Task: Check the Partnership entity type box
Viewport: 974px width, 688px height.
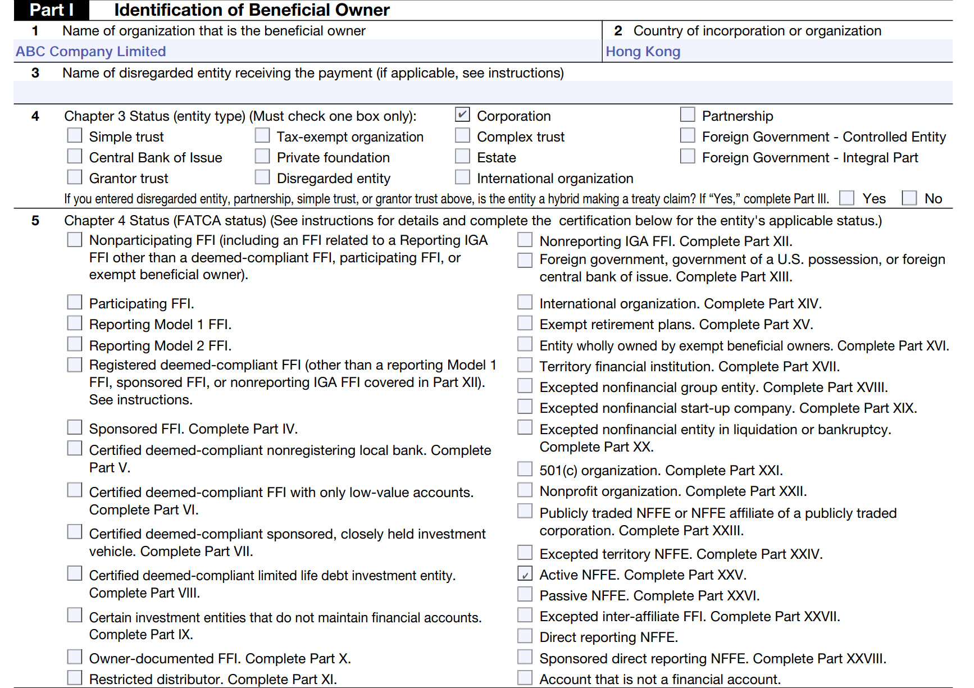Action: point(688,115)
